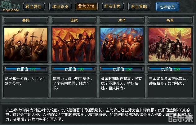This screenshot has height=125, width=196.
Task: Select the 君主仇恨 tab
Action: click(87, 7)
